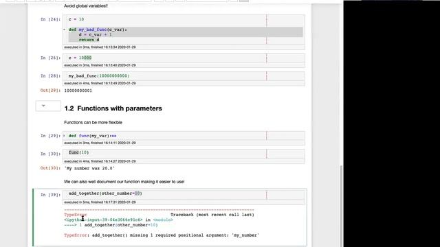Select the In [28] prompt
Screen dimensions: 440x247
pos(50,76)
